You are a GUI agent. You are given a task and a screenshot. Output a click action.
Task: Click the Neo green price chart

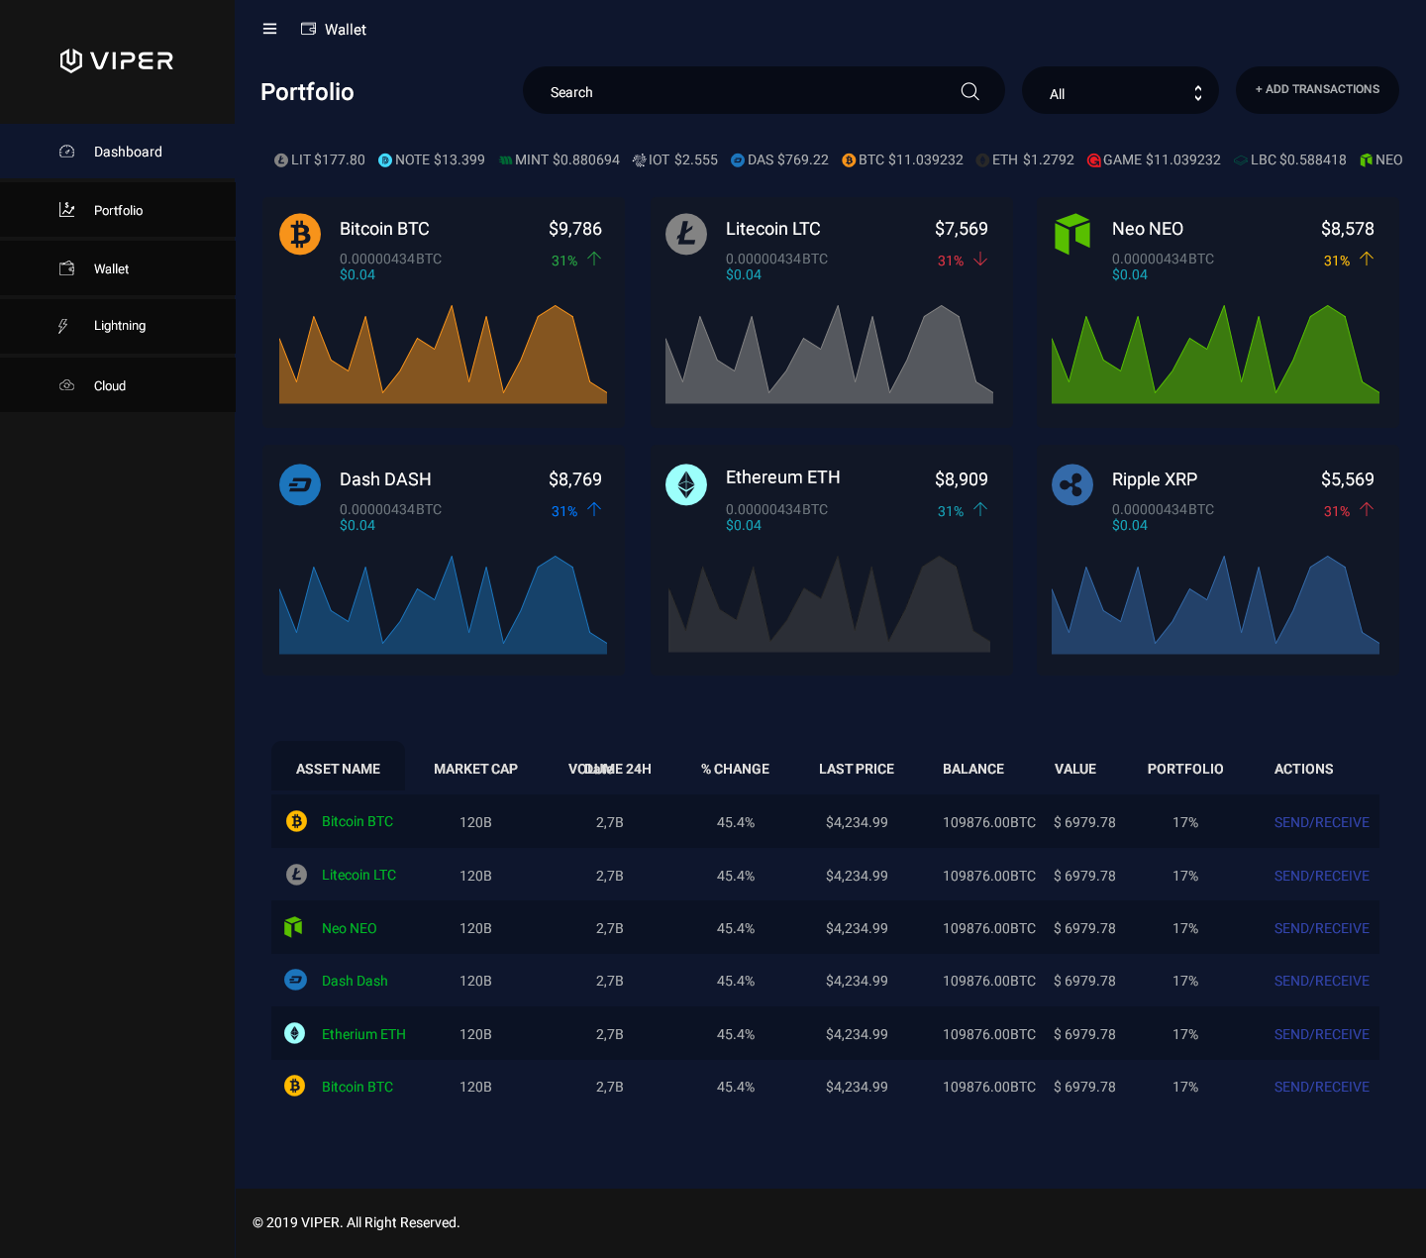coord(1215,354)
